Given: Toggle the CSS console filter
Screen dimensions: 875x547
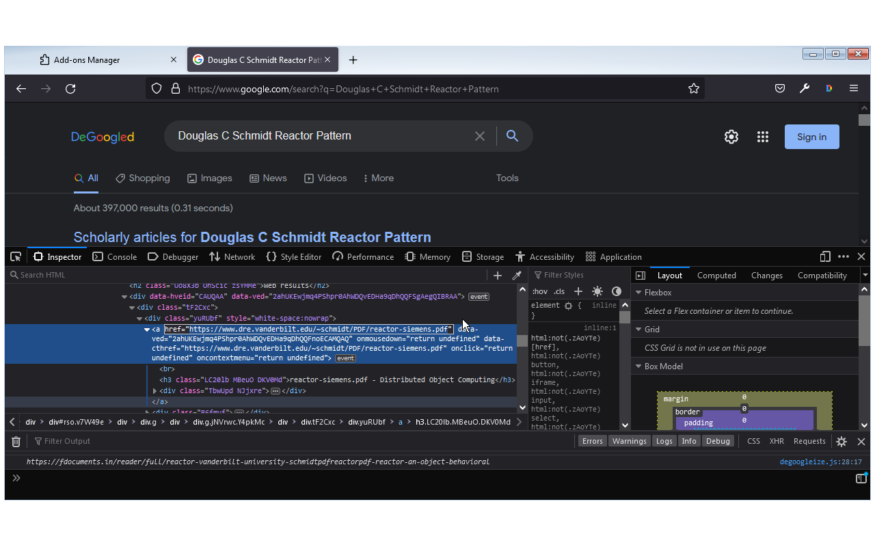Looking at the screenshot, I should pos(753,441).
